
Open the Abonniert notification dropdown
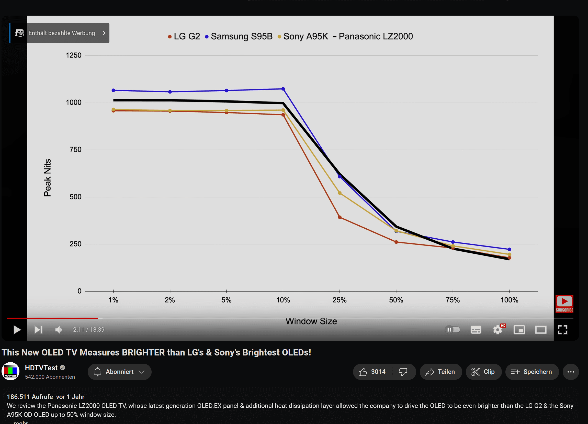point(120,372)
